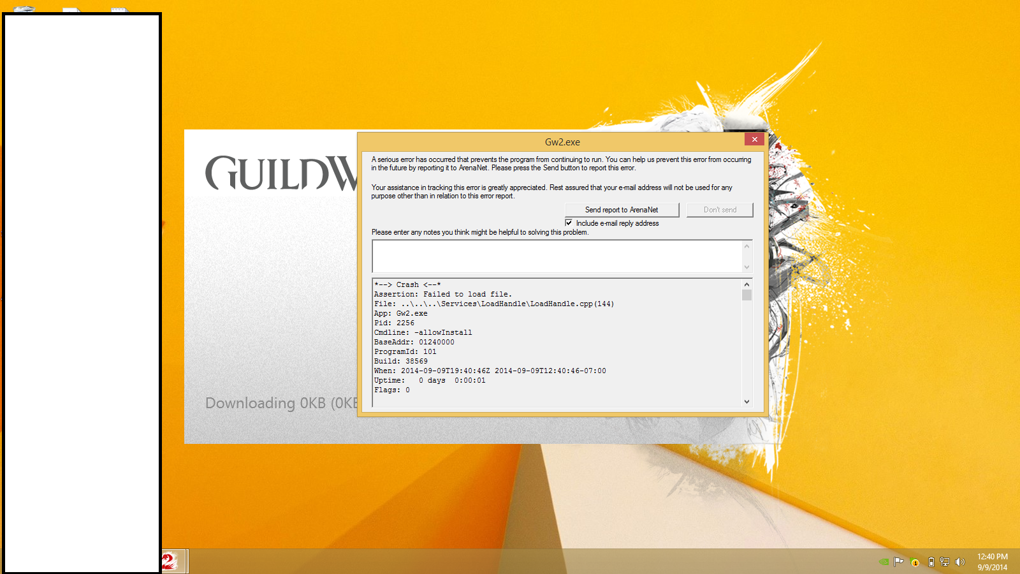Image resolution: width=1020 pixels, height=574 pixels.
Task: Click the 'Pid: 2256' line
Action: (x=394, y=323)
